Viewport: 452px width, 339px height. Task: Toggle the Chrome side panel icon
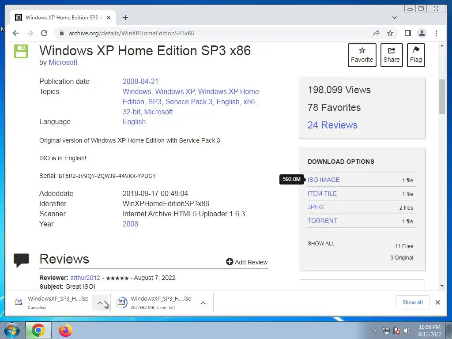pos(407,33)
